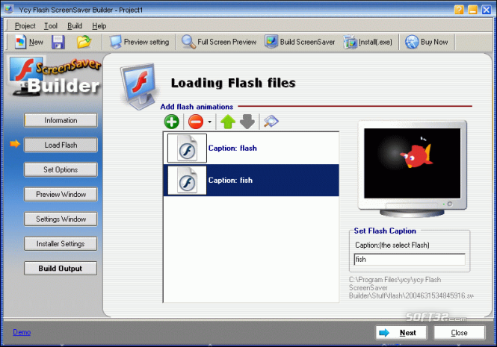Screen dimensions: 497x347
Task: Open the Help menu
Action: [99, 26]
